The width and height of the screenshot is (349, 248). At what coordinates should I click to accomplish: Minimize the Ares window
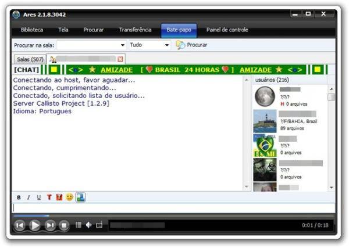pyautogui.click(x=295, y=14)
